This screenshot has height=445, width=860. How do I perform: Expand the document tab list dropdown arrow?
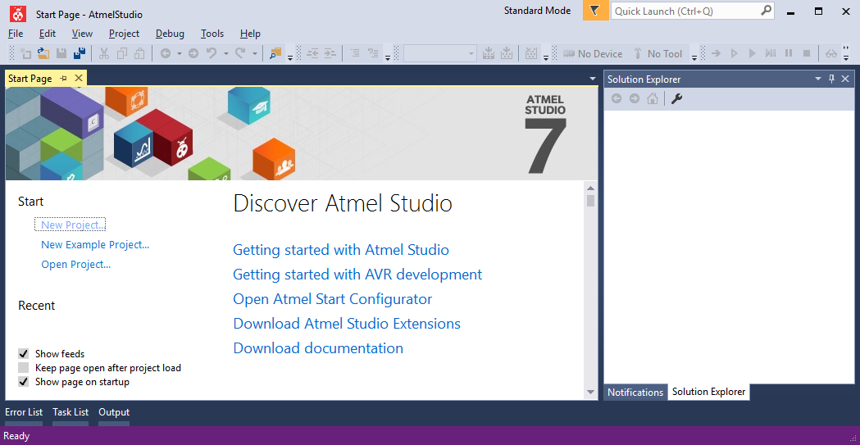tap(593, 79)
